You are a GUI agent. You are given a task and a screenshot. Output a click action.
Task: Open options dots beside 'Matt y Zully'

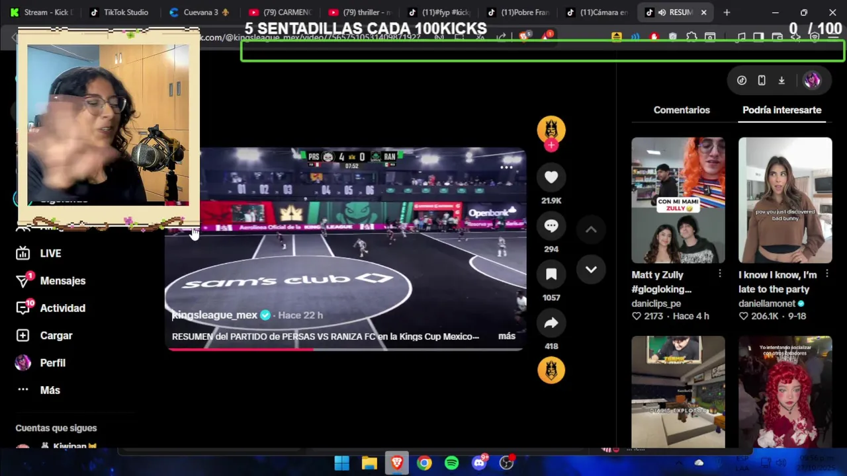(x=720, y=274)
